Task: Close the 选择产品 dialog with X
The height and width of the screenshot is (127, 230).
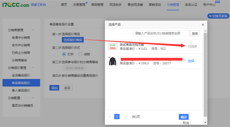Action: [x=203, y=25]
